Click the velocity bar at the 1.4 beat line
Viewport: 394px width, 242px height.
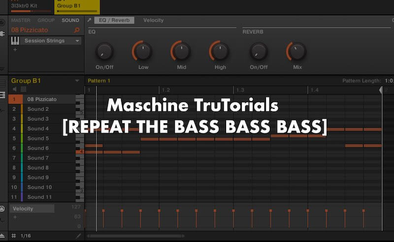[308, 218]
